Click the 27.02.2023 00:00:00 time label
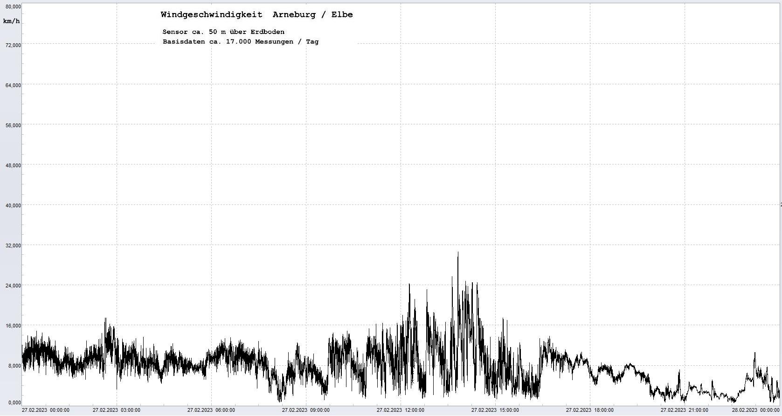Screen dimensions: 782x416 pyautogui.click(x=46, y=410)
